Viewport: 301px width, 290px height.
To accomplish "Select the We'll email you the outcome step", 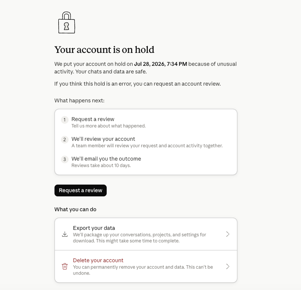I will [106, 159].
